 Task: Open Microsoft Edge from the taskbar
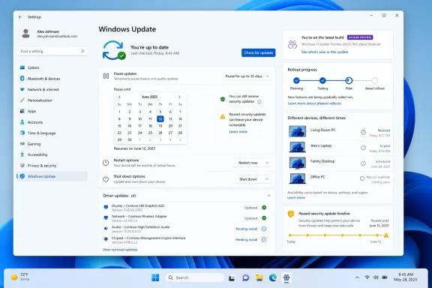(x=273, y=277)
